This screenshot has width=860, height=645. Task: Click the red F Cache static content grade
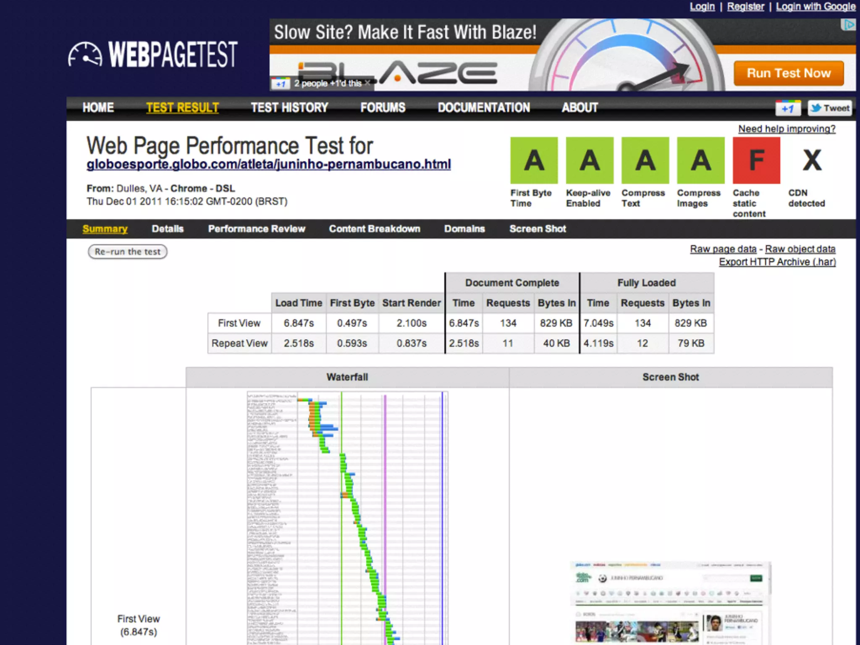tap(756, 160)
